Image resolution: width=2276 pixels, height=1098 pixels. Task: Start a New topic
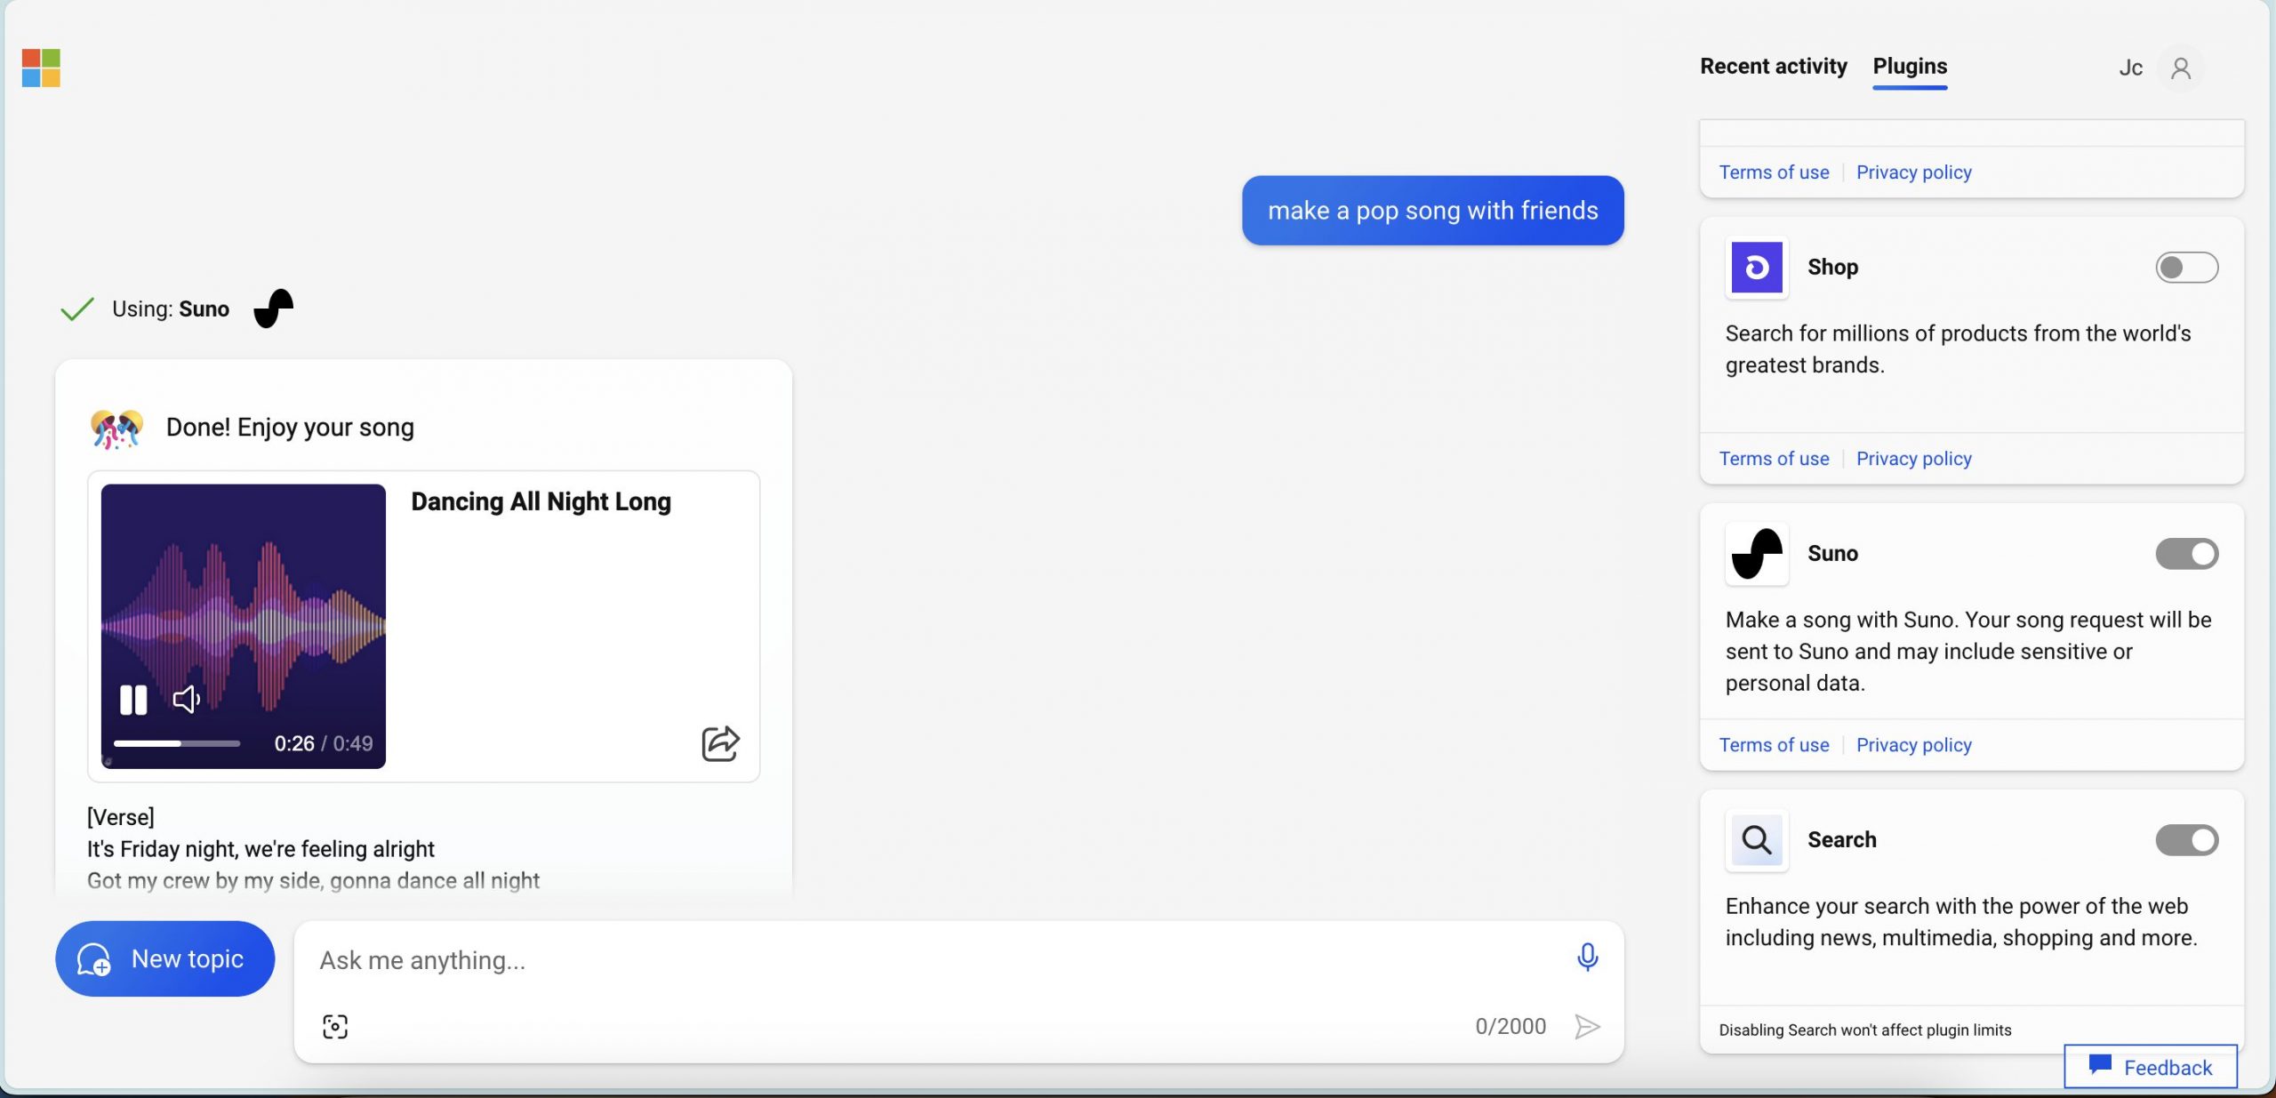click(165, 958)
